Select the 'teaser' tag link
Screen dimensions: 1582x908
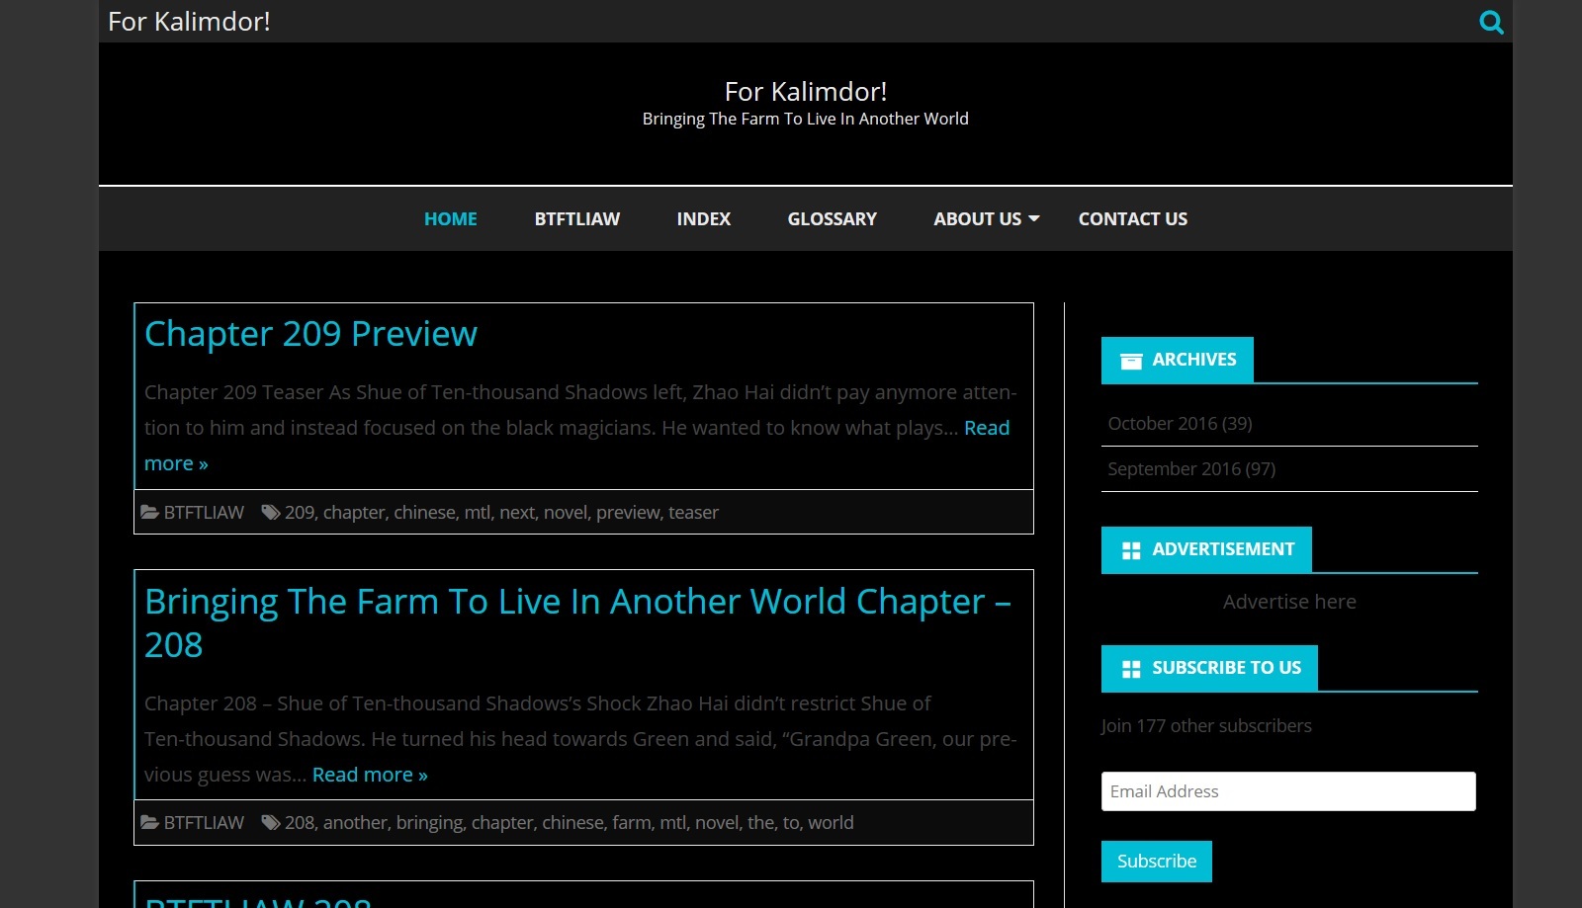pyautogui.click(x=693, y=512)
